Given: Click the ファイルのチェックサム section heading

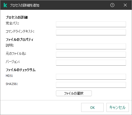Looking at the screenshot, I should pyautogui.click(x=21, y=70).
